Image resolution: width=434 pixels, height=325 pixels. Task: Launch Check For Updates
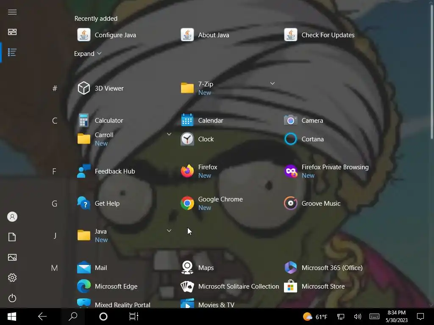[320, 35]
